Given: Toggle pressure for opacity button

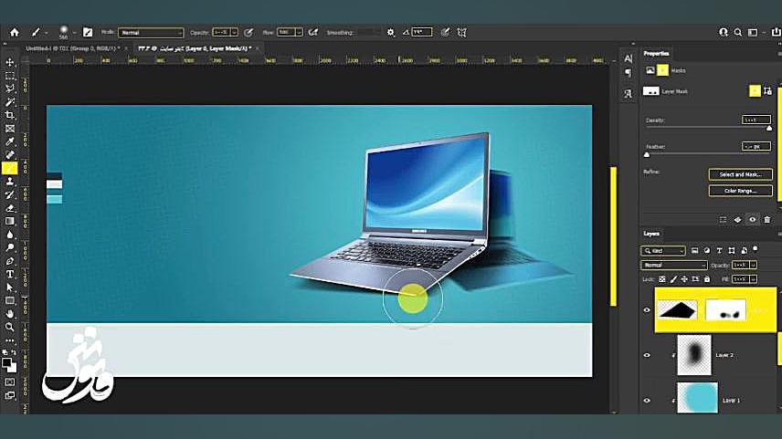Looking at the screenshot, I should pyautogui.click(x=248, y=32).
